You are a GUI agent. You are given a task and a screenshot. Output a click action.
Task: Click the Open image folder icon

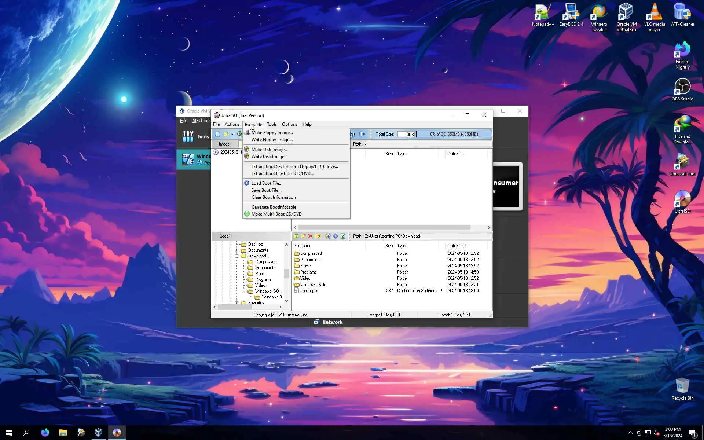pyautogui.click(x=226, y=134)
